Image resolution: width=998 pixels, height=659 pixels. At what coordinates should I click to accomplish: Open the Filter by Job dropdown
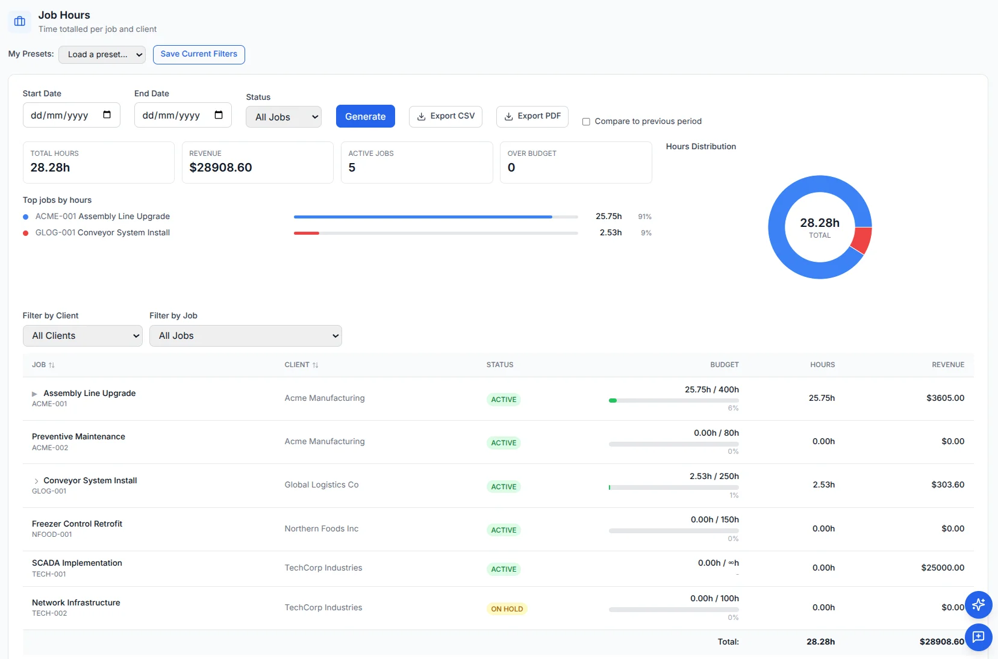246,336
